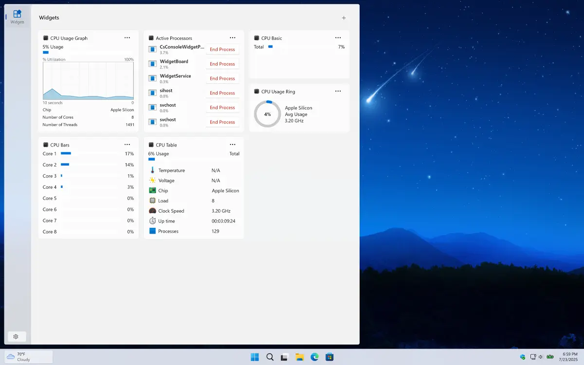
Task: Click the WidgetBoard process icon
Action: (152, 64)
